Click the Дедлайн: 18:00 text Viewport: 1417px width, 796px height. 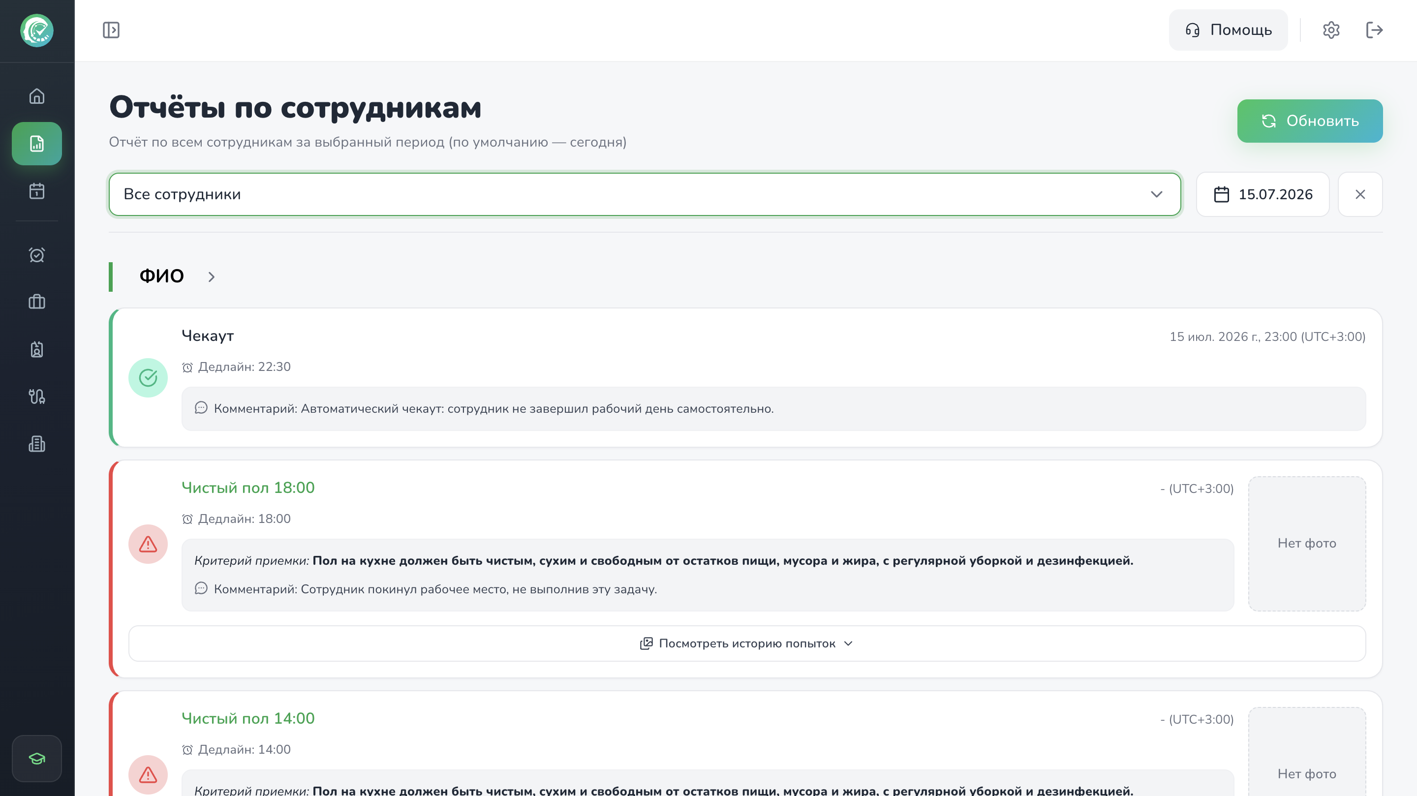[244, 519]
